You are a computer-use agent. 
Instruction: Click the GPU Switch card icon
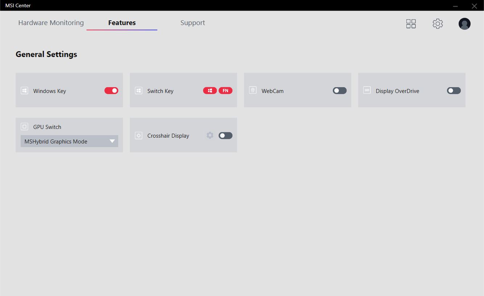click(x=24, y=127)
